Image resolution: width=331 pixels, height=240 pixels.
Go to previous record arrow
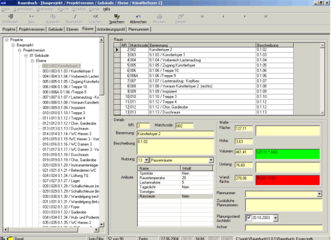[x=224, y=17]
